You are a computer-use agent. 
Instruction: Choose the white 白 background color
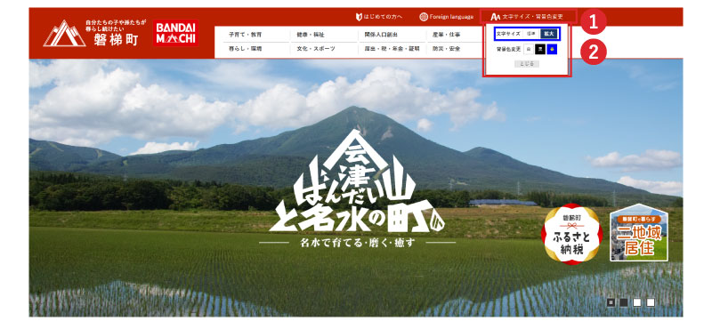(x=528, y=49)
